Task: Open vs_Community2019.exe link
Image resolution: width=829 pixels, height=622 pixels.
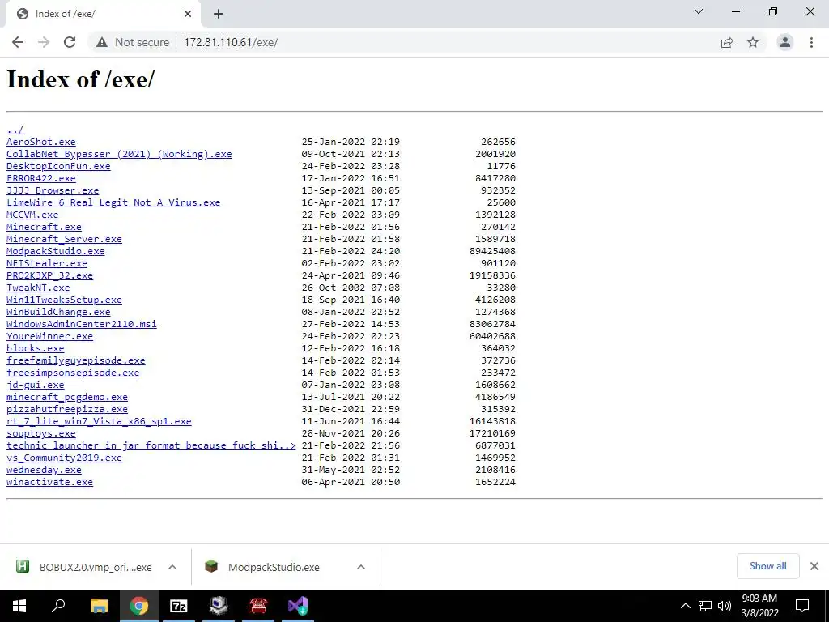Action: [64, 458]
